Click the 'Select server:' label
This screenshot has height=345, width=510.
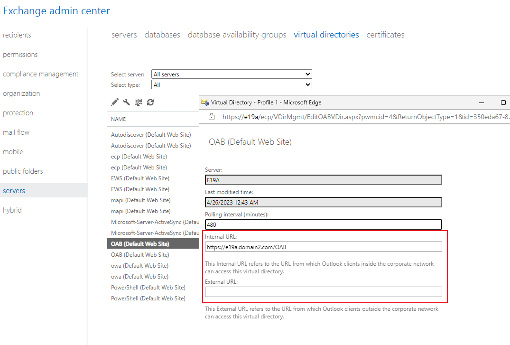point(128,74)
